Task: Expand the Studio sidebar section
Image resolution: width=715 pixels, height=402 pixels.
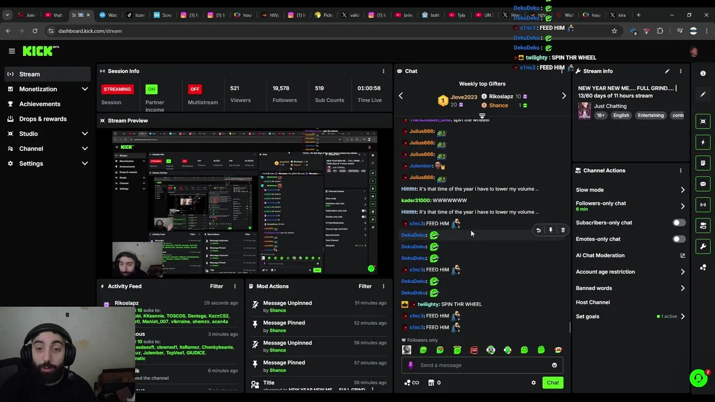Action: (x=84, y=133)
